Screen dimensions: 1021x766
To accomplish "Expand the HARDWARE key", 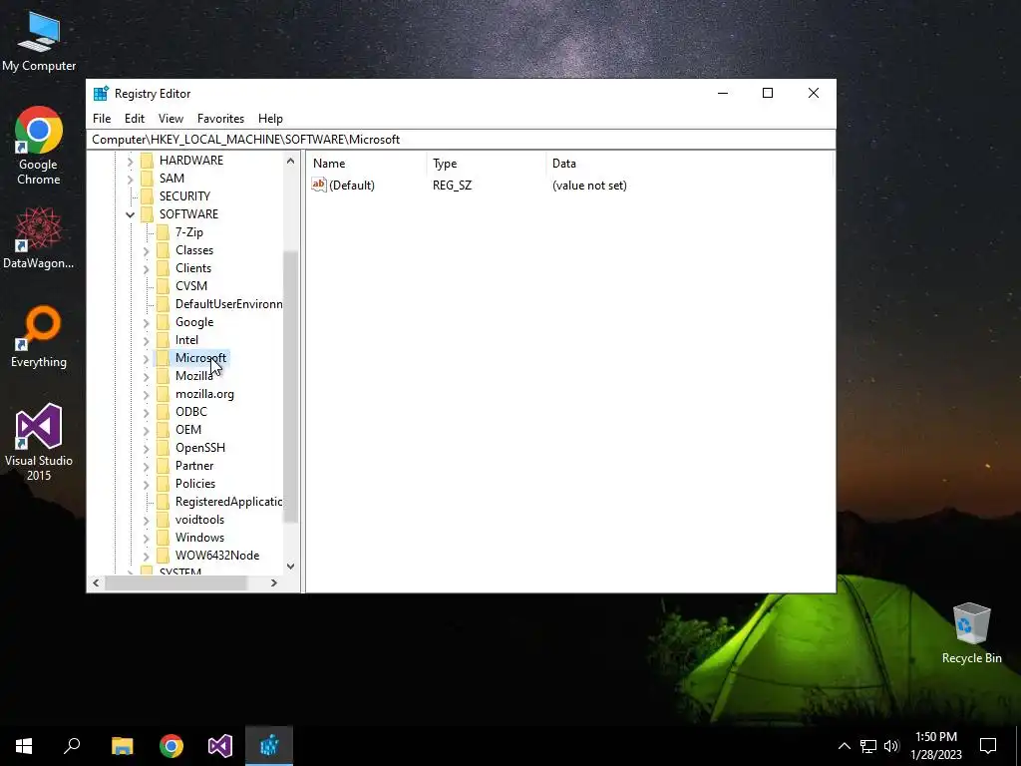I will click(130, 161).
